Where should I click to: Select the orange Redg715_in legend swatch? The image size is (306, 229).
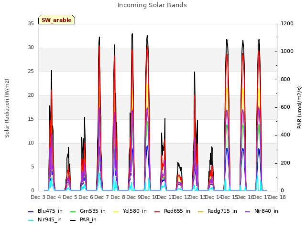(201, 212)
